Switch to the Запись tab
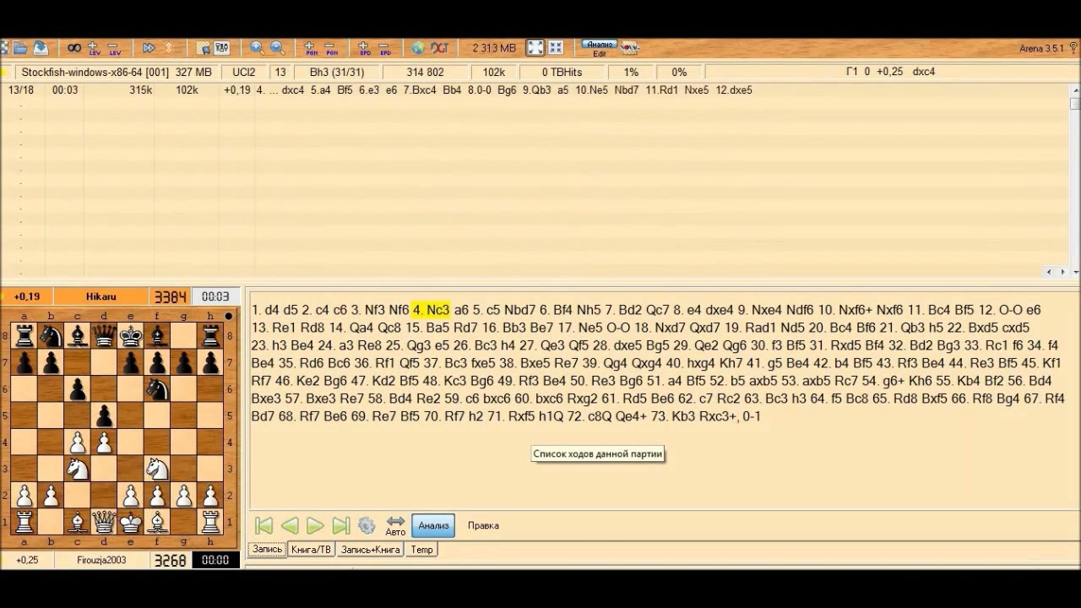This screenshot has height=608, width=1081. pos(267,550)
